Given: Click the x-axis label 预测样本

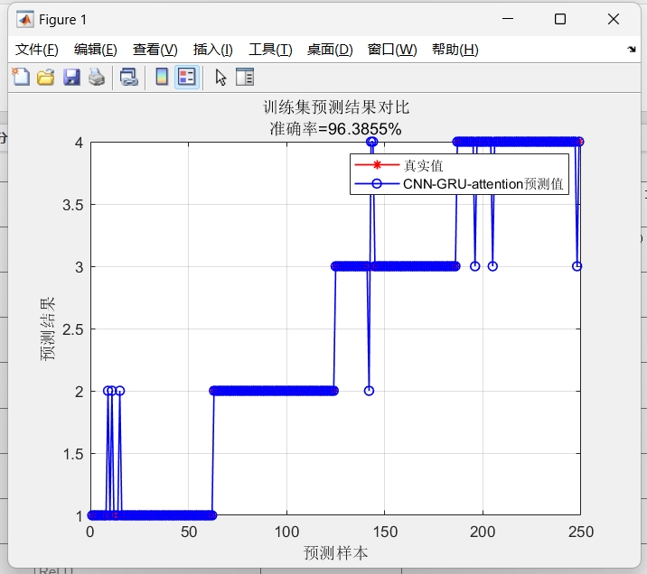Looking at the screenshot, I should [x=335, y=552].
